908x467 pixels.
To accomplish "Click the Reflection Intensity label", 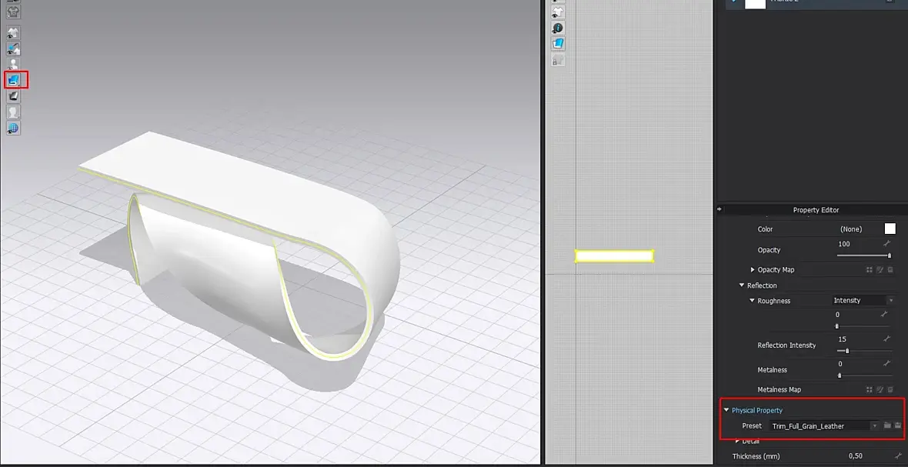I will 786,345.
